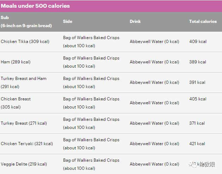Click the Ham (289 kcal) cell

[x=16, y=62]
